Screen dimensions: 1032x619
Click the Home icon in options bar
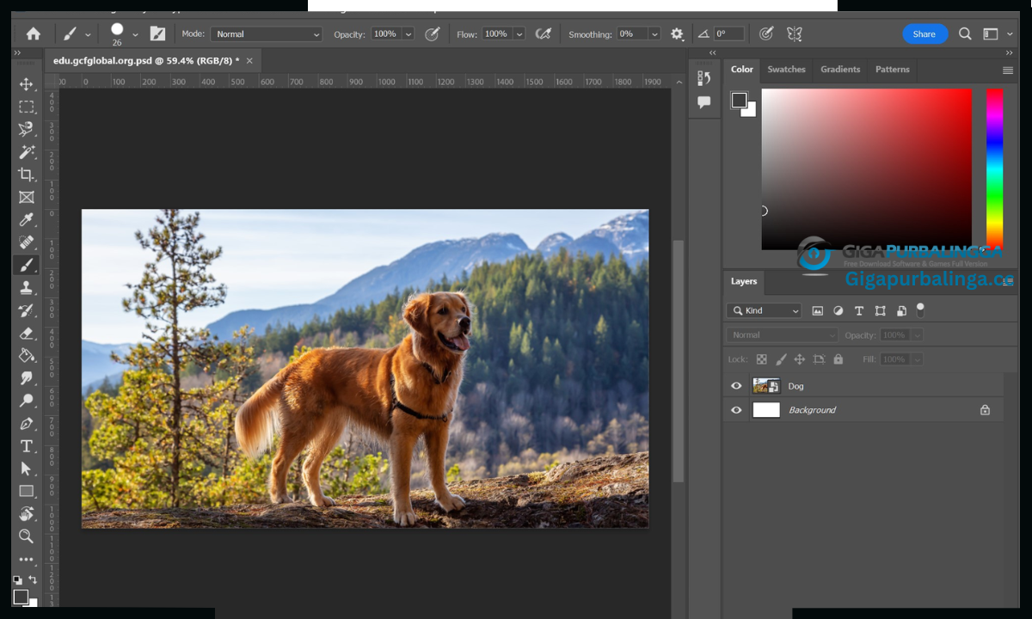34,34
